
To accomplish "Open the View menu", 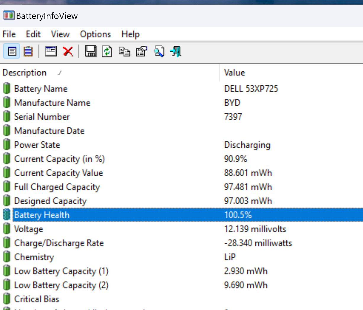I will coord(60,34).
